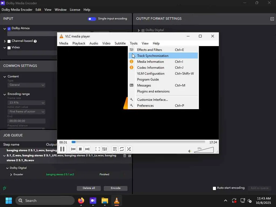Image resolution: width=276 pixels, height=207 pixels.
Task: Expand Channel-based input section
Action: tap(5, 41)
